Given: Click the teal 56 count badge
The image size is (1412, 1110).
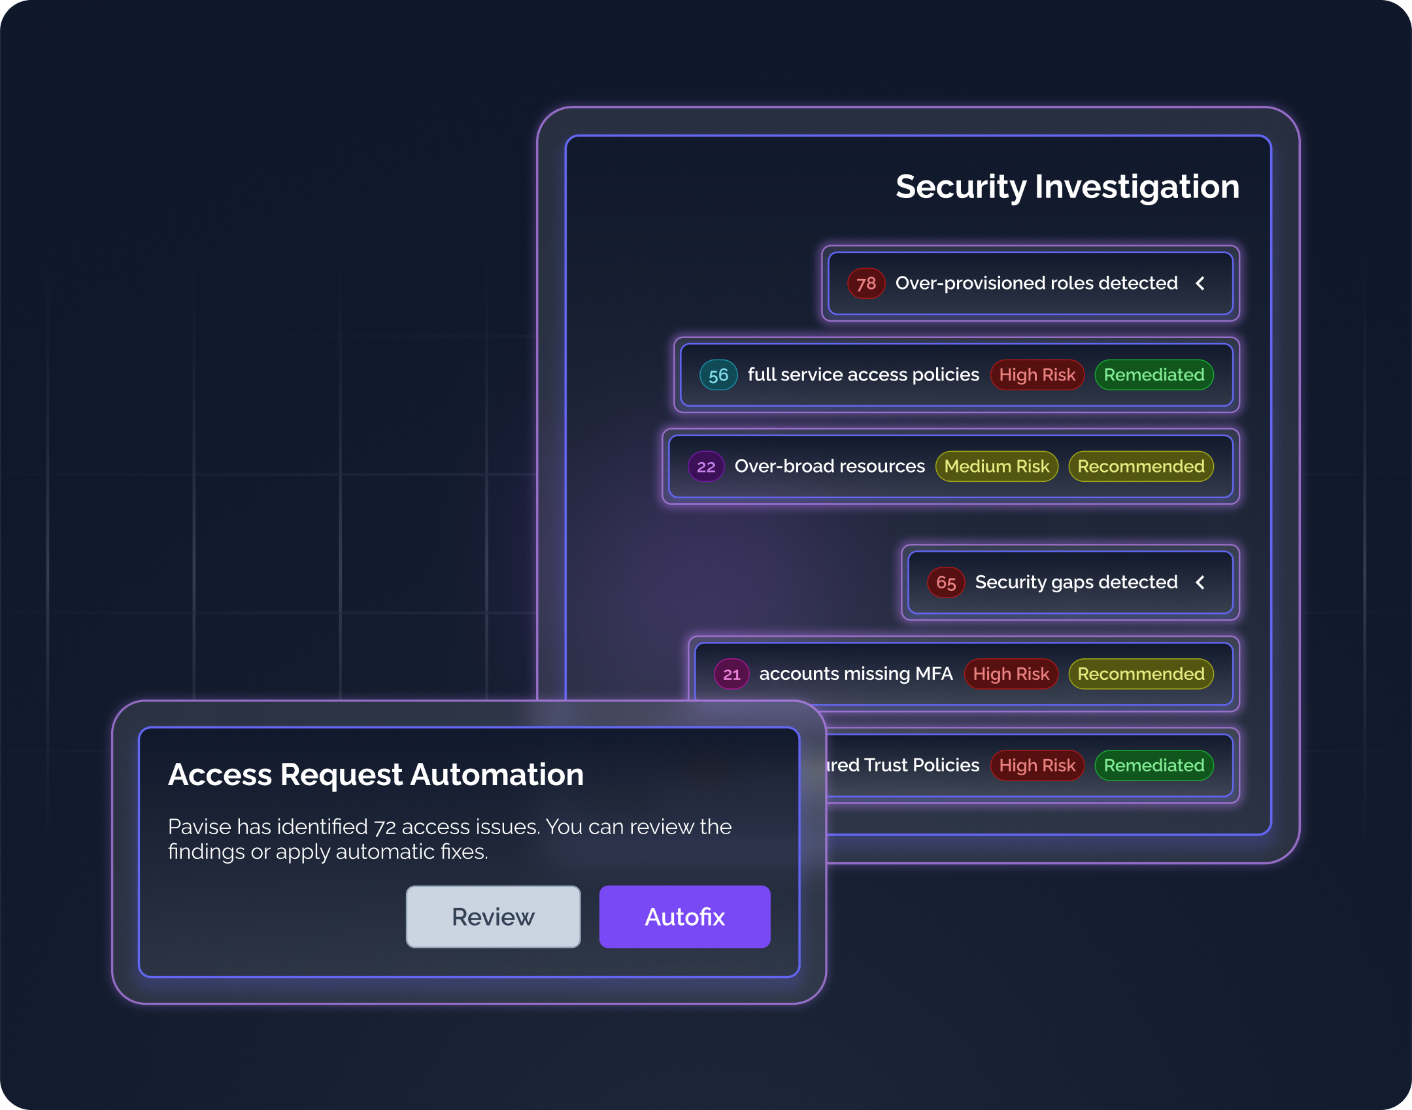Looking at the screenshot, I should point(718,375).
